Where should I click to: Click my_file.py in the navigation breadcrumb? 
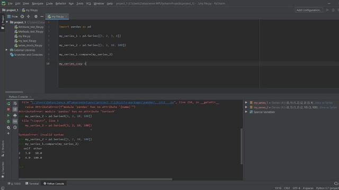tap(30, 10)
